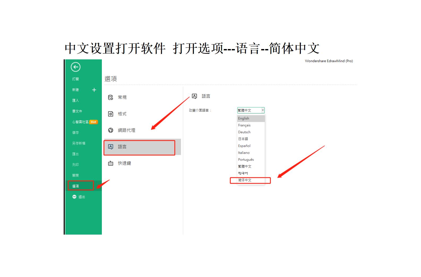Select Italiano in the language list
Viewport: 421px width, 277px height.
251,153
